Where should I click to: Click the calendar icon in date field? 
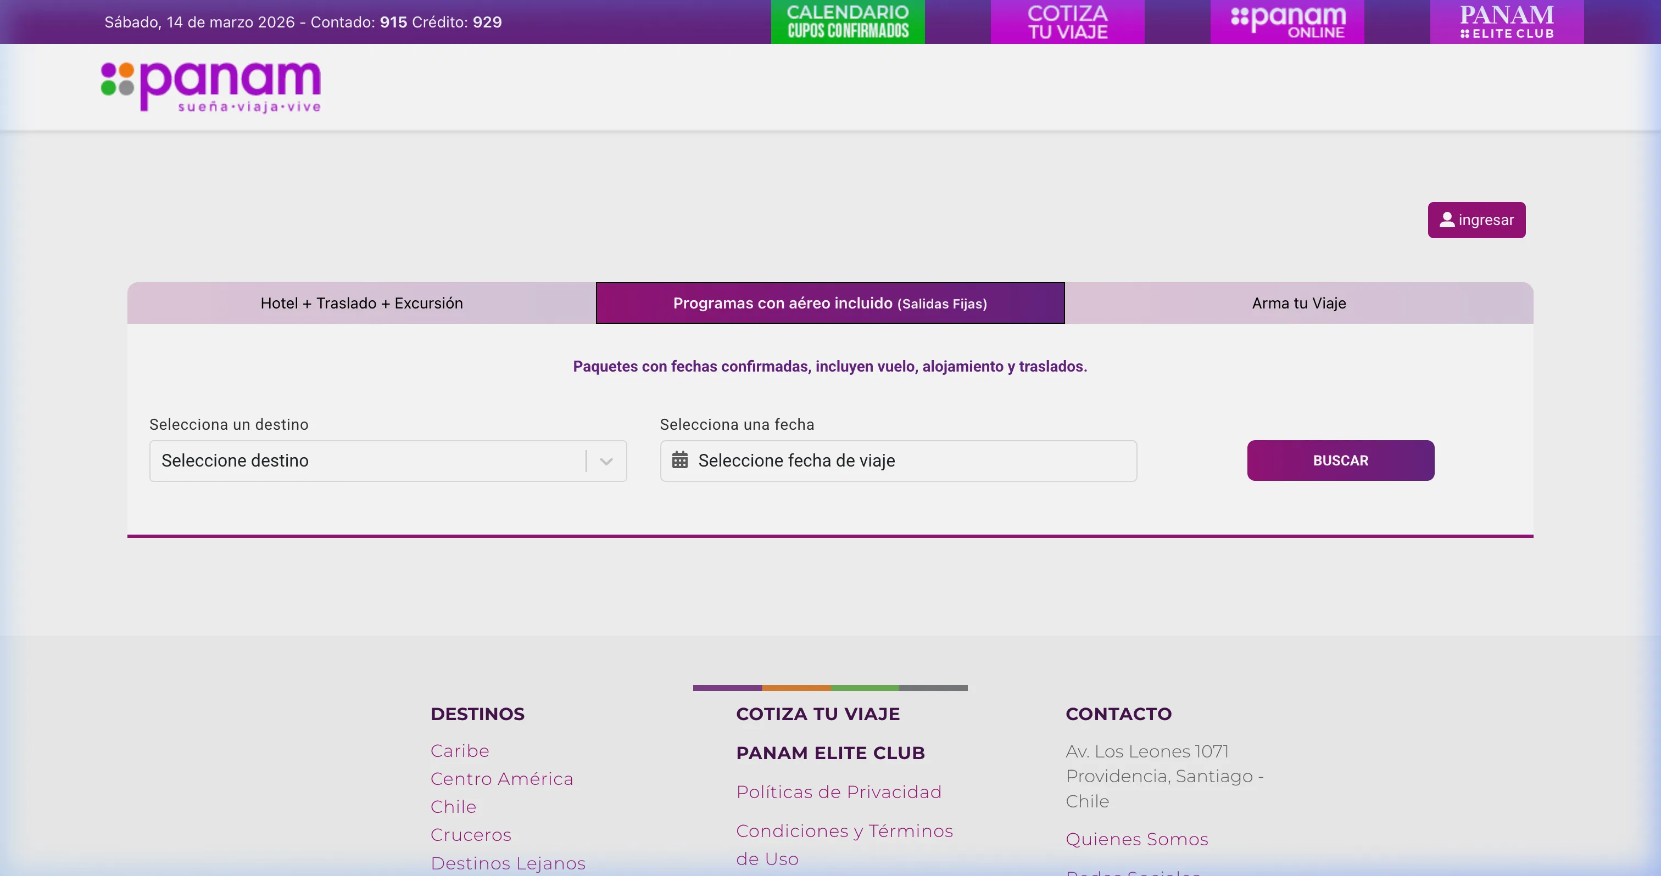click(x=679, y=460)
